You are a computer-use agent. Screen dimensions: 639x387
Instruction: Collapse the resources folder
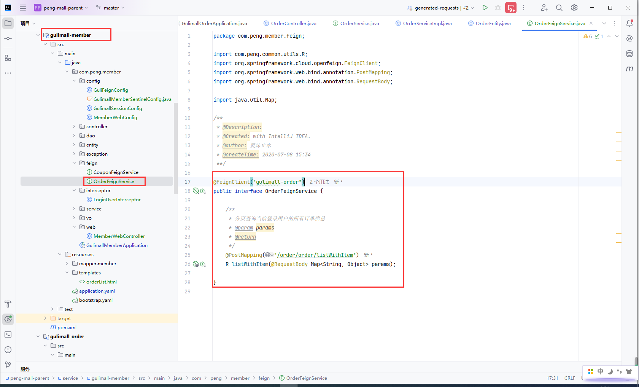click(x=60, y=254)
